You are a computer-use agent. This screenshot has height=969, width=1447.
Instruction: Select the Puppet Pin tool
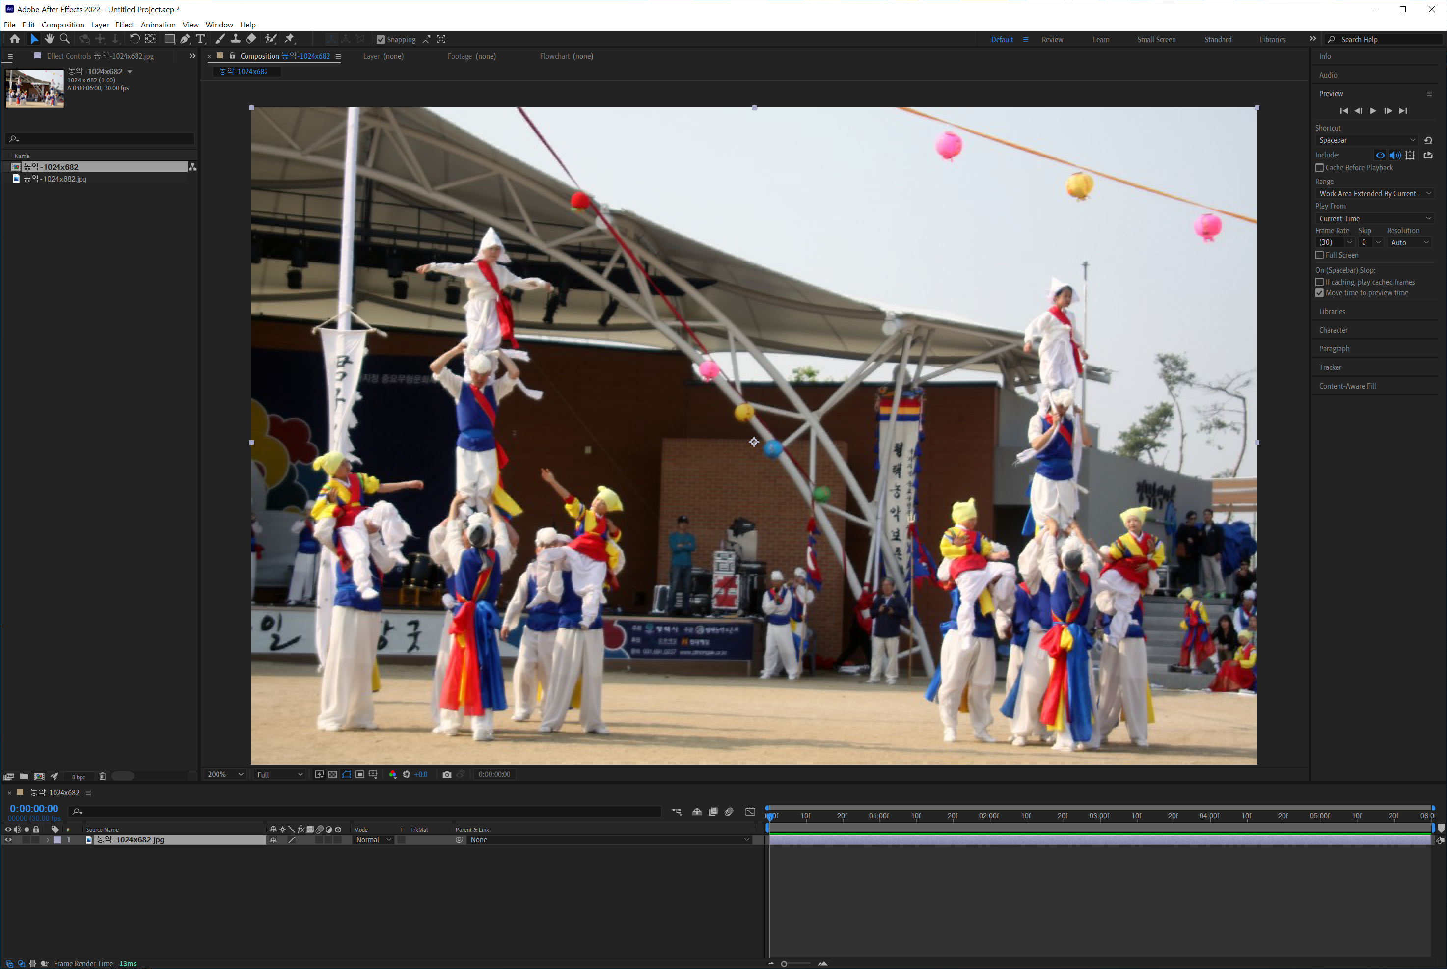pyautogui.click(x=289, y=39)
